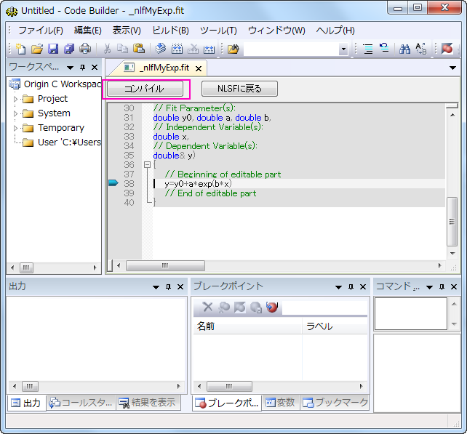Click the stacked-pages build icon with arrow
This screenshot has height=434, width=467.
click(x=161, y=49)
